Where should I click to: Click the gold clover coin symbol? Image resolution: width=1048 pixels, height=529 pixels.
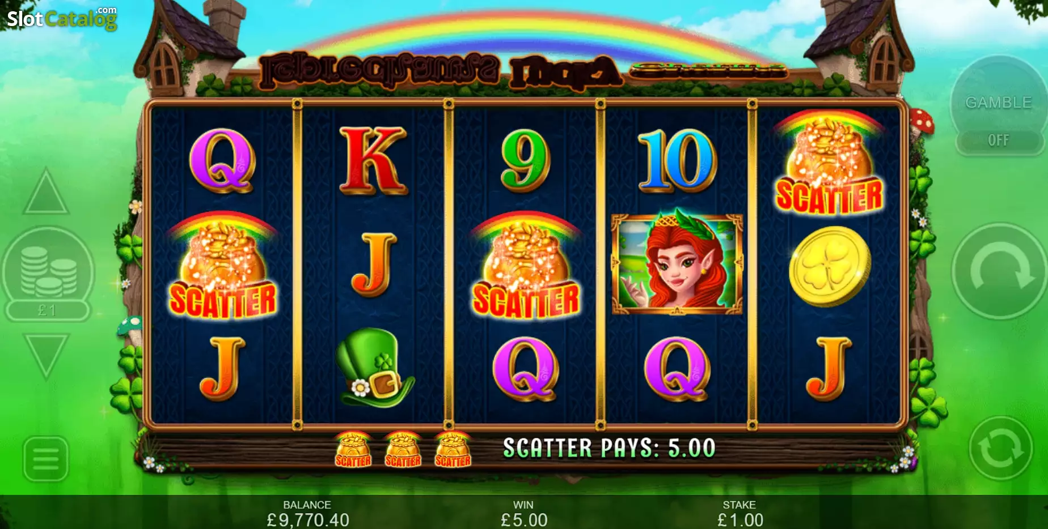click(830, 267)
